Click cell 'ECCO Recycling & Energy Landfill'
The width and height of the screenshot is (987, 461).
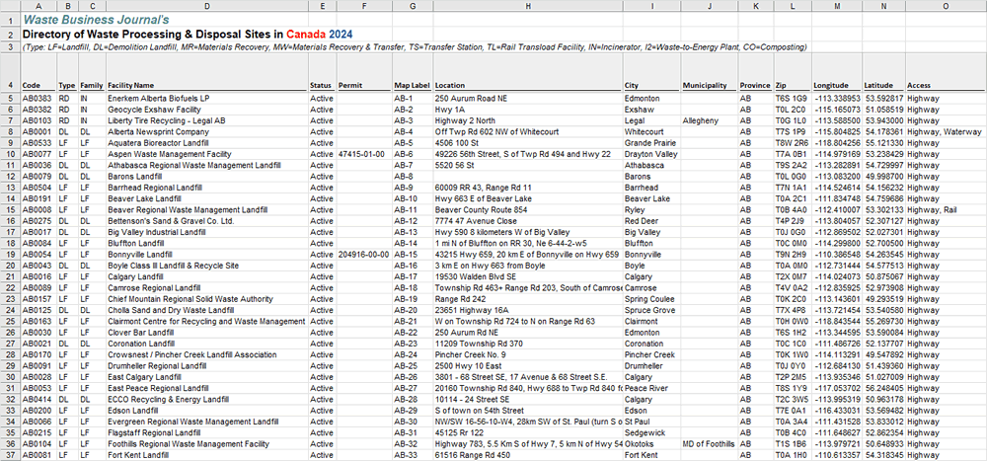[x=207, y=399]
